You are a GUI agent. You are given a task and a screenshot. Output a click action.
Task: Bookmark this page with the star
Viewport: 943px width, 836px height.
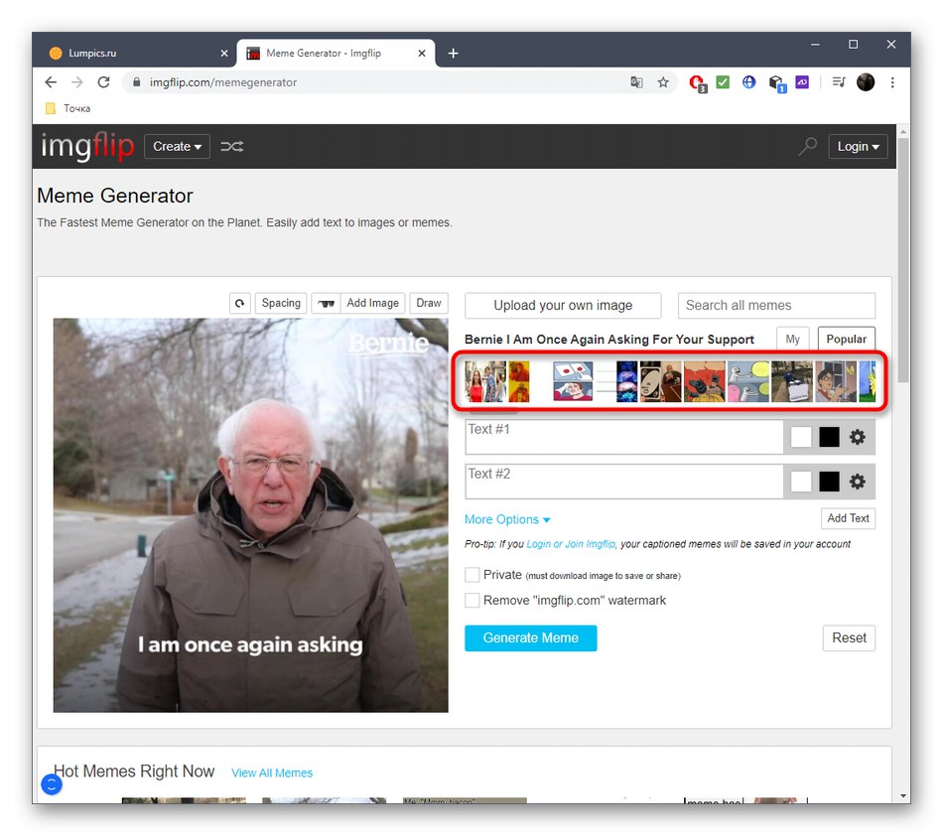(663, 82)
